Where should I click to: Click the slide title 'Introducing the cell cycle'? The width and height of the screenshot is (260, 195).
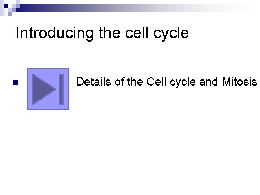pyautogui.click(x=102, y=33)
